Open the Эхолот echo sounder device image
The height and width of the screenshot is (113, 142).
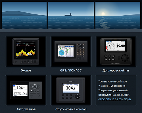pyautogui.click(x=26, y=51)
